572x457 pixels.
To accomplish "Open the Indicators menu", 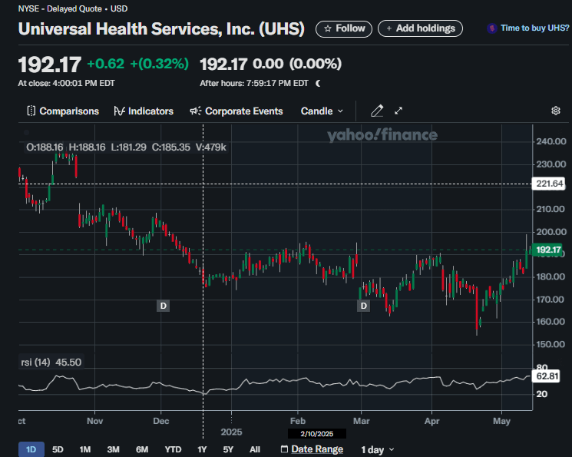I will click(144, 111).
